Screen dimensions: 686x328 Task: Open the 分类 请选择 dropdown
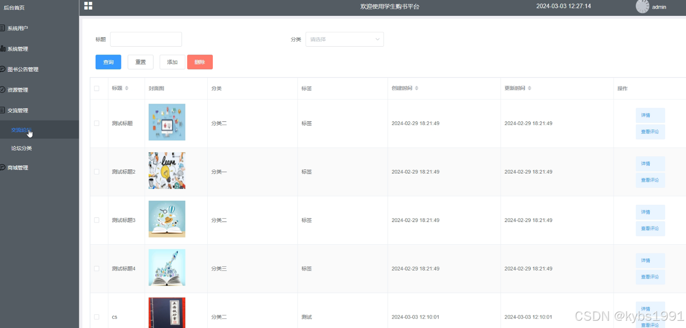[x=345, y=39]
